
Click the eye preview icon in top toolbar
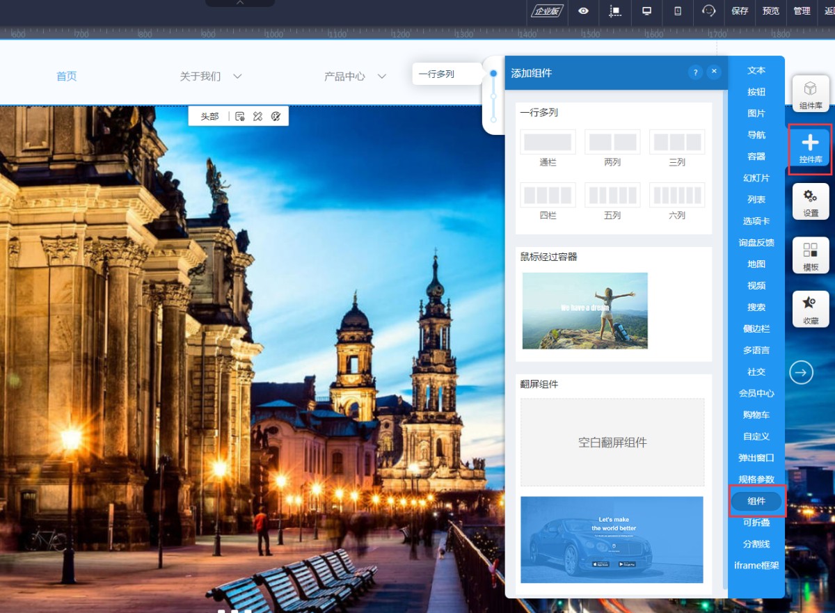point(583,11)
